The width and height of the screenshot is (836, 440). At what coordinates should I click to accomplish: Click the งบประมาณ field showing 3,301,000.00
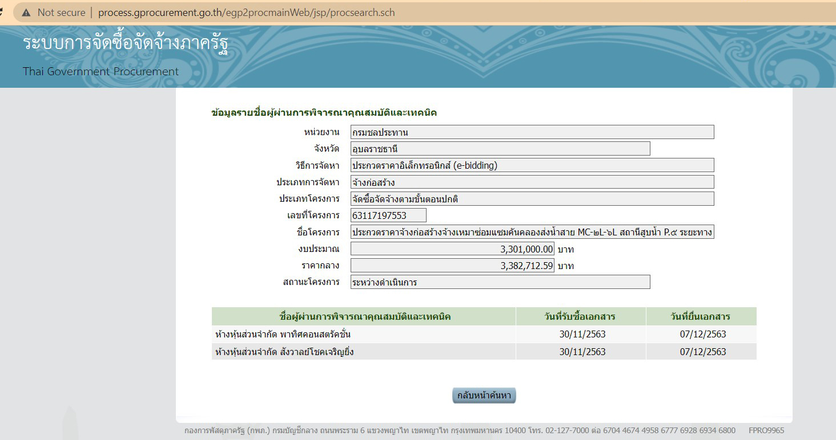pos(452,249)
